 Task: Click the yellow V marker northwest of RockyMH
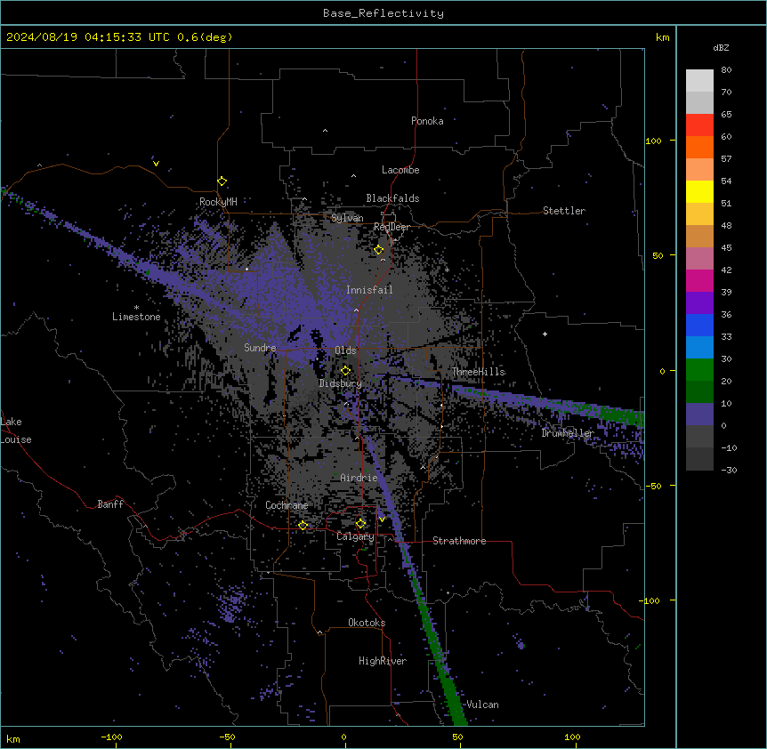tap(156, 164)
